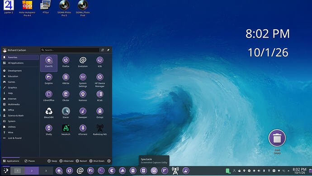Open Internet category
The width and height of the screenshot is (312, 176).
pos(20,99)
